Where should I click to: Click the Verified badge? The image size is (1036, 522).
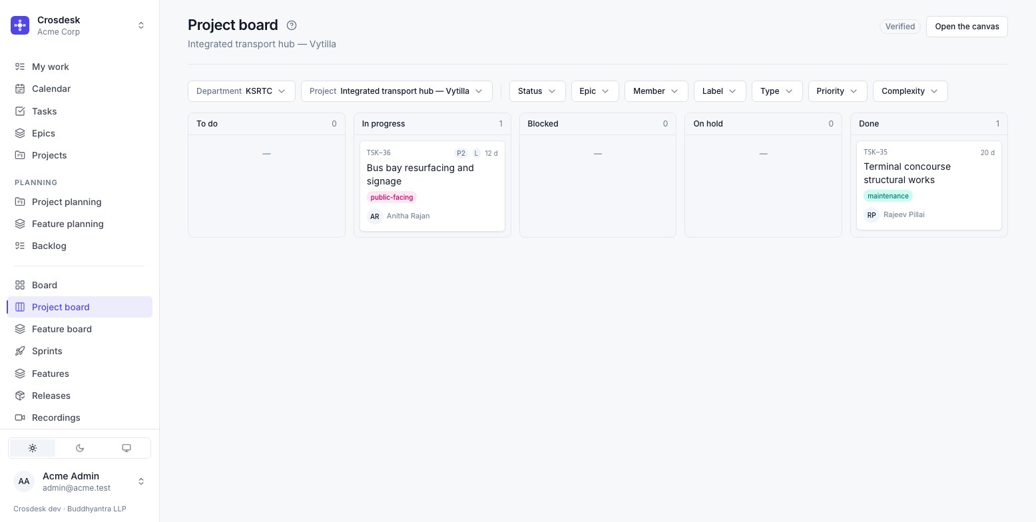[900, 27]
